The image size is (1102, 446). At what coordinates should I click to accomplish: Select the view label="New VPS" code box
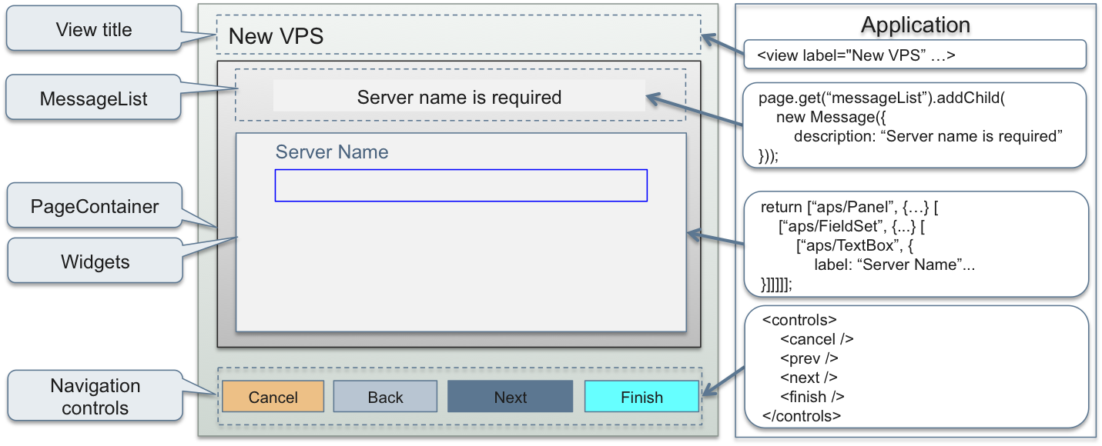915,55
